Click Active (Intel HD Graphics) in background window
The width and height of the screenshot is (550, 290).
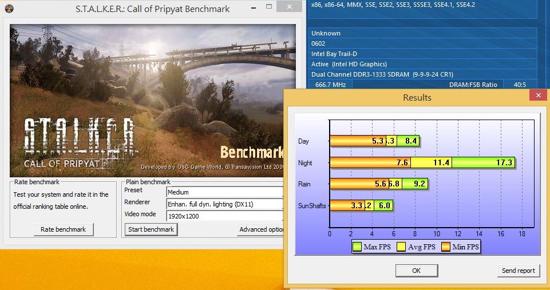click(x=349, y=64)
